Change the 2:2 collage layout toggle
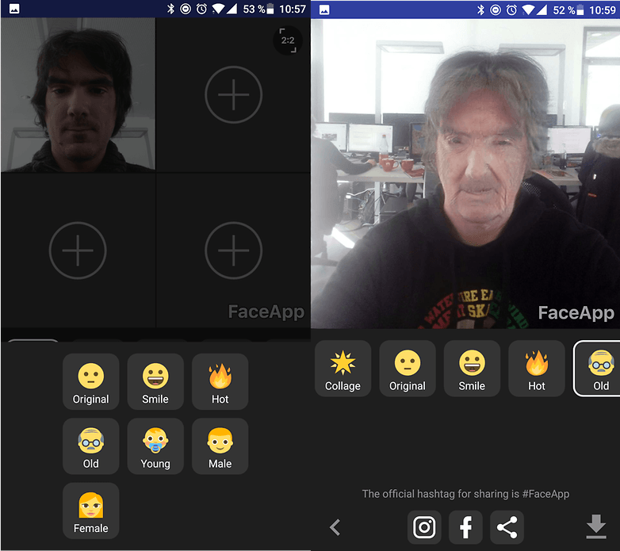This screenshot has width=620, height=551. point(288,40)
